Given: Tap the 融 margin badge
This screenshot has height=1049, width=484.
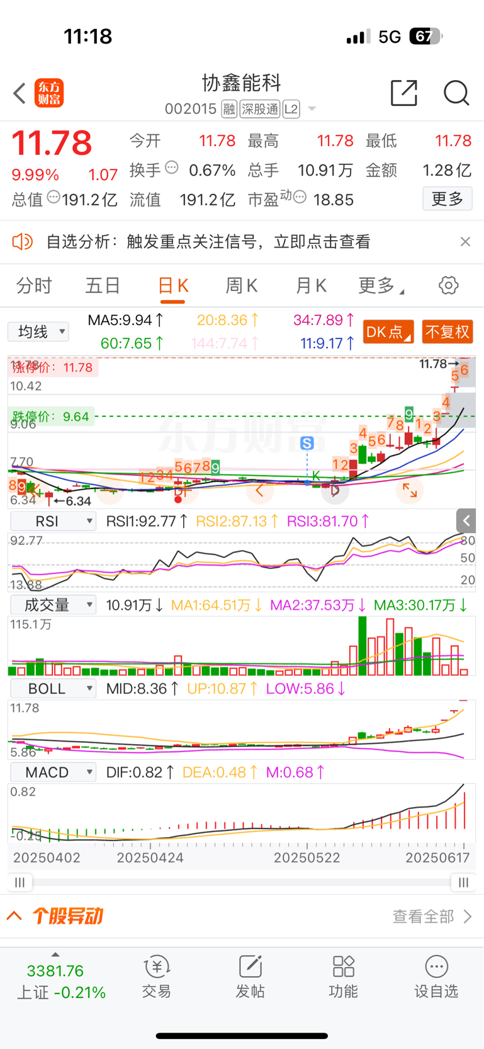Looking at the screenshot, I should 229,110.
